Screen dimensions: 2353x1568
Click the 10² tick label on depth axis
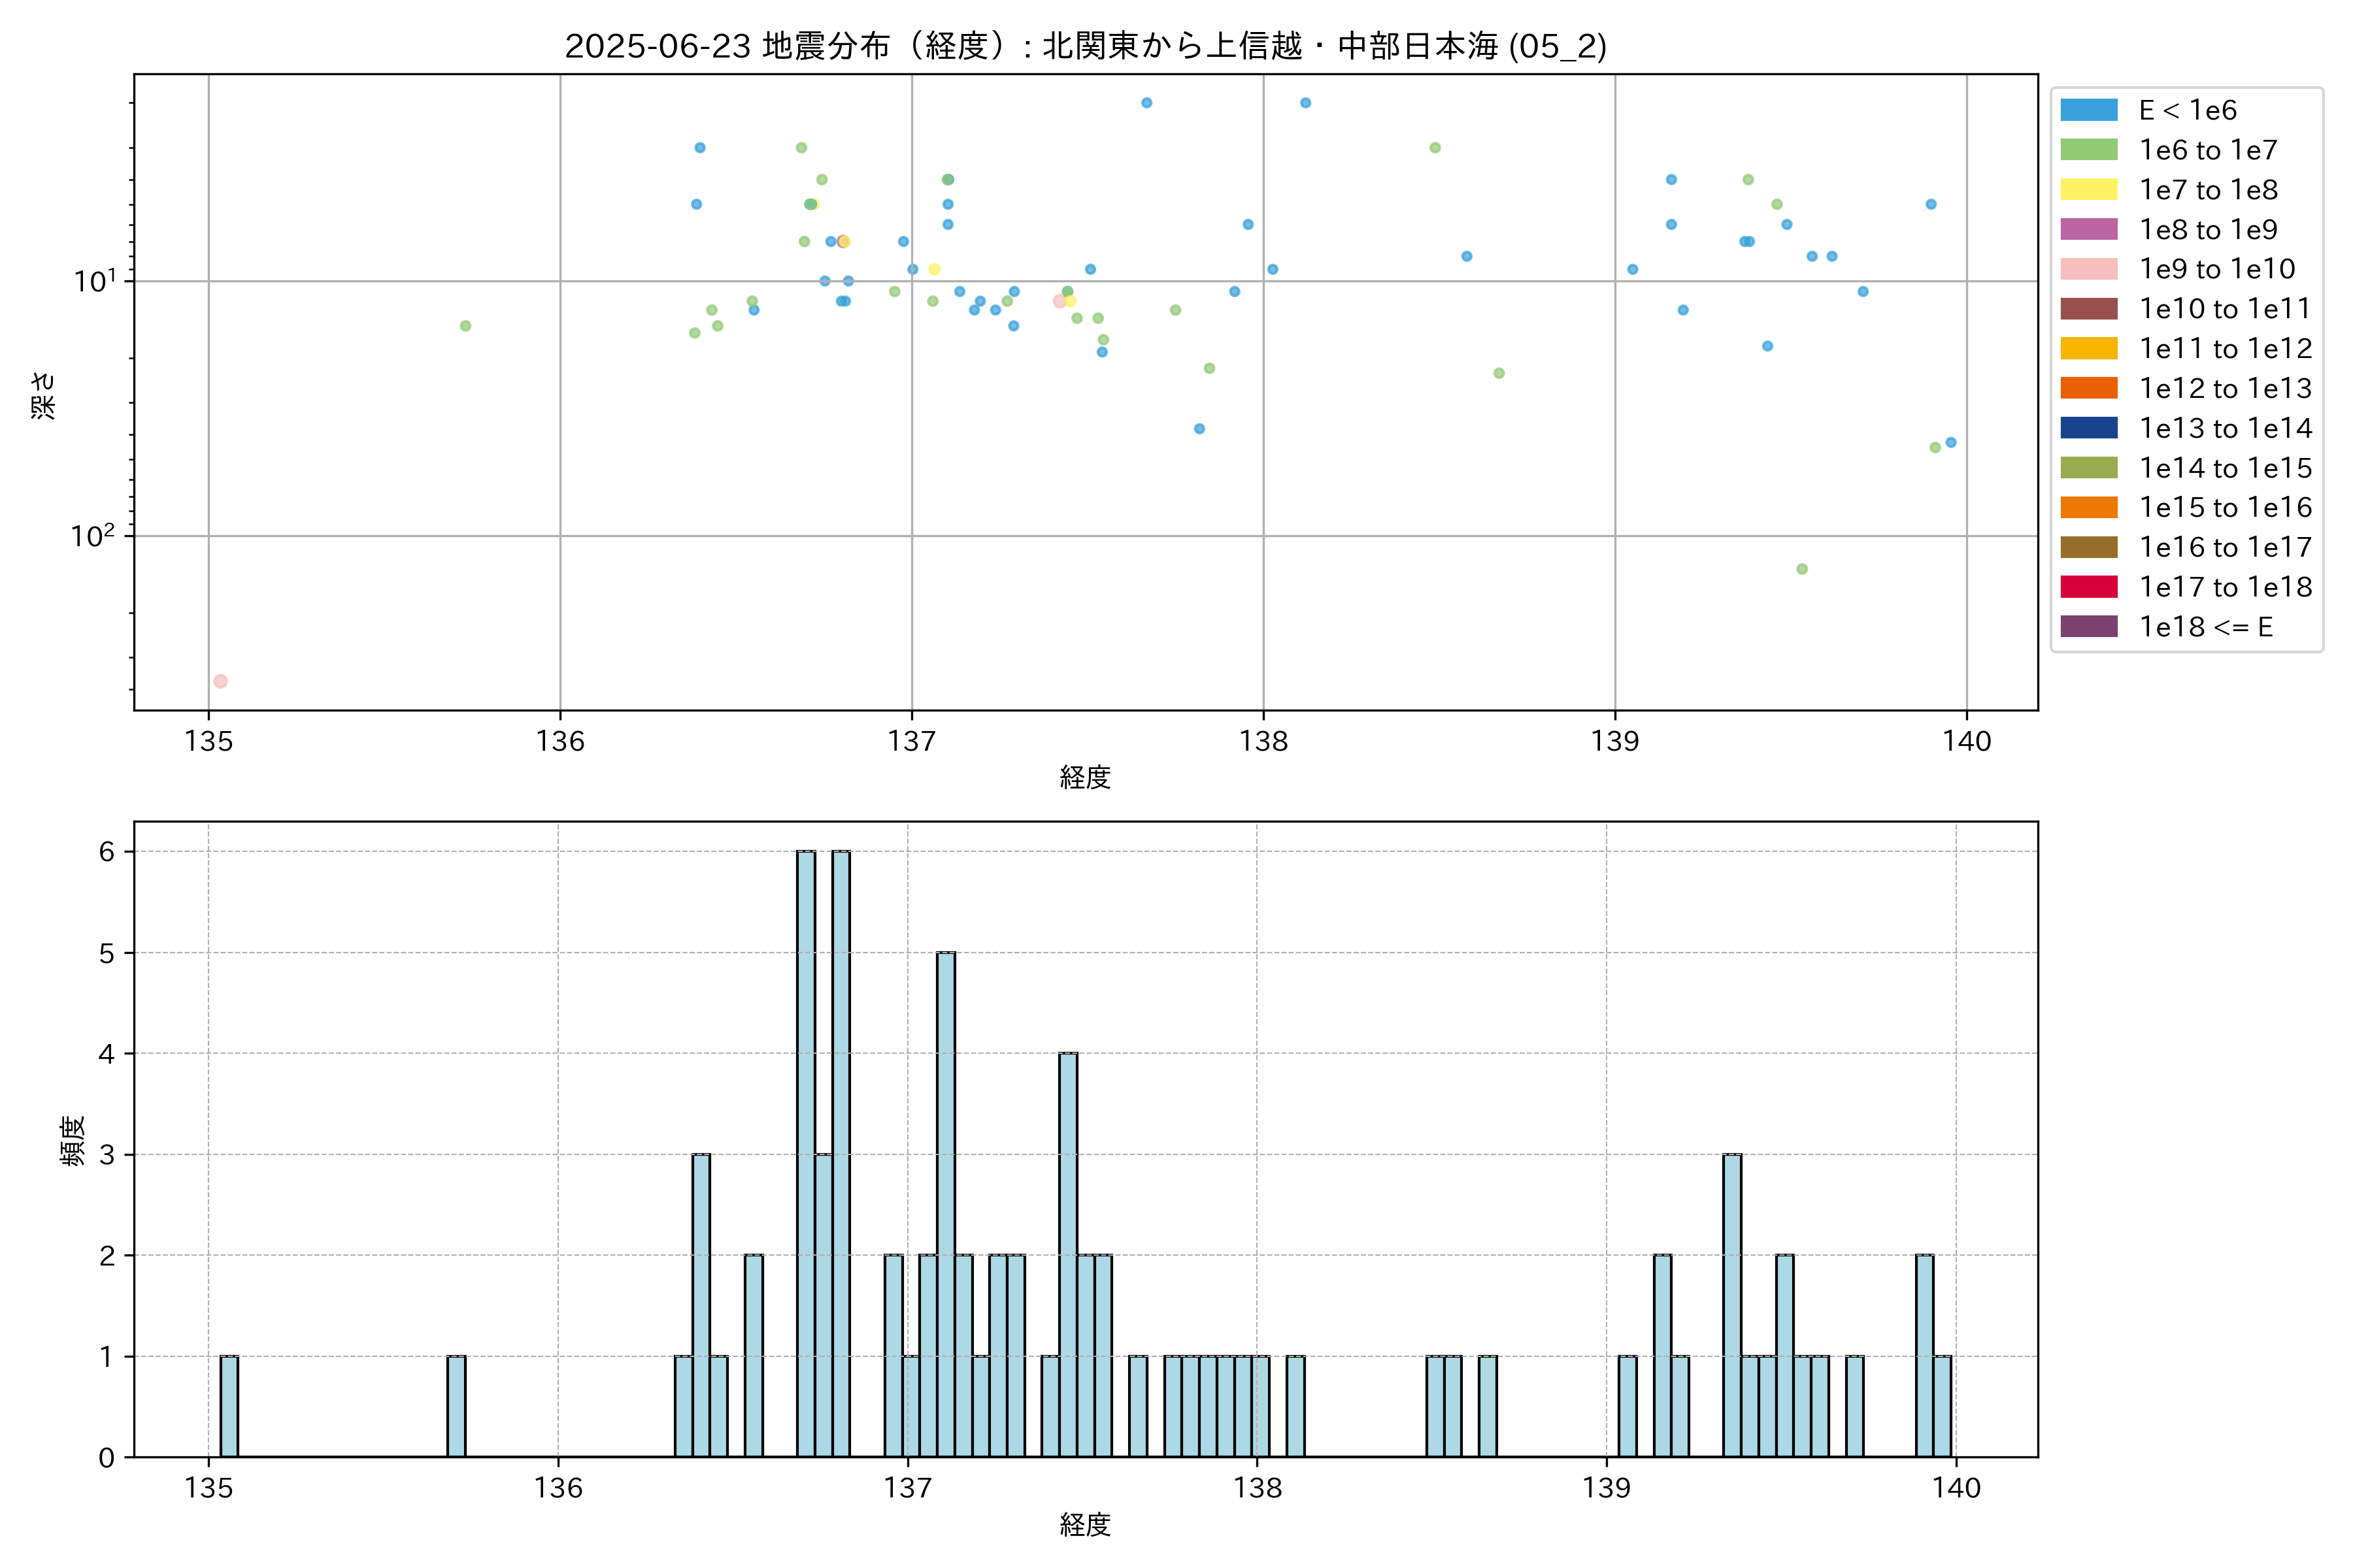coord(92,537)
